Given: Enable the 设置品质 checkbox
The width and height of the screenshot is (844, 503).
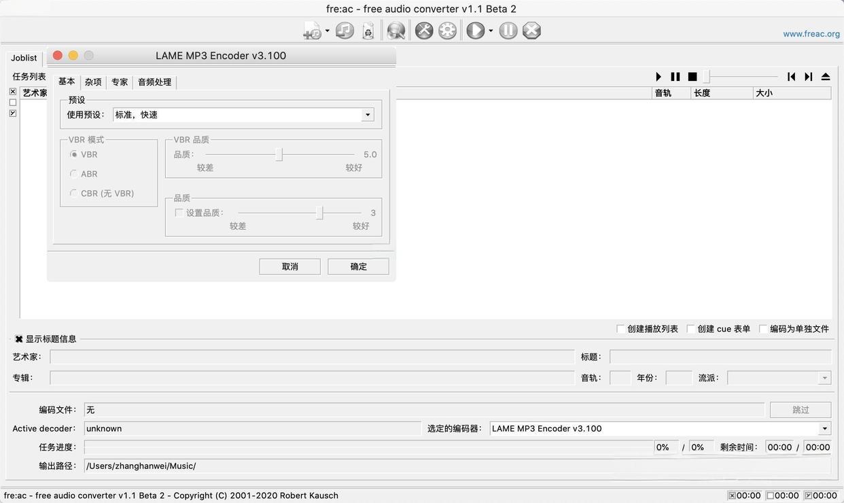Looking at the screenshot, I should 179,213.
